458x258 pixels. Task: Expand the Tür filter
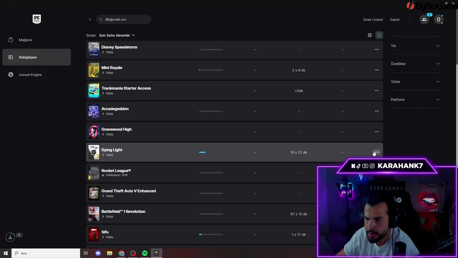pyautogui.click(x=415, y=46)
